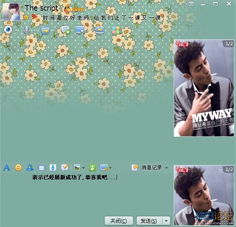Expand the screenshot tool dropdown arrow
The image size is (236, 227).
tap(111, 168)
